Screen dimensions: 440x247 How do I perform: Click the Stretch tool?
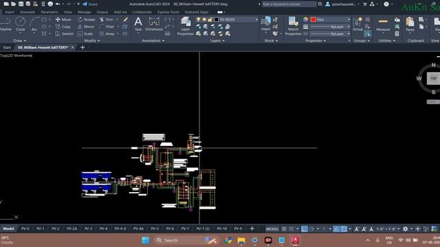(x=64, y=34)
